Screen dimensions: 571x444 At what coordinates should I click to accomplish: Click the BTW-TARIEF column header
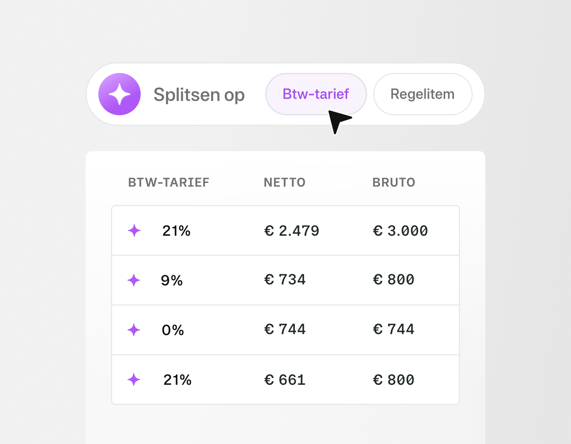[168, 183]
